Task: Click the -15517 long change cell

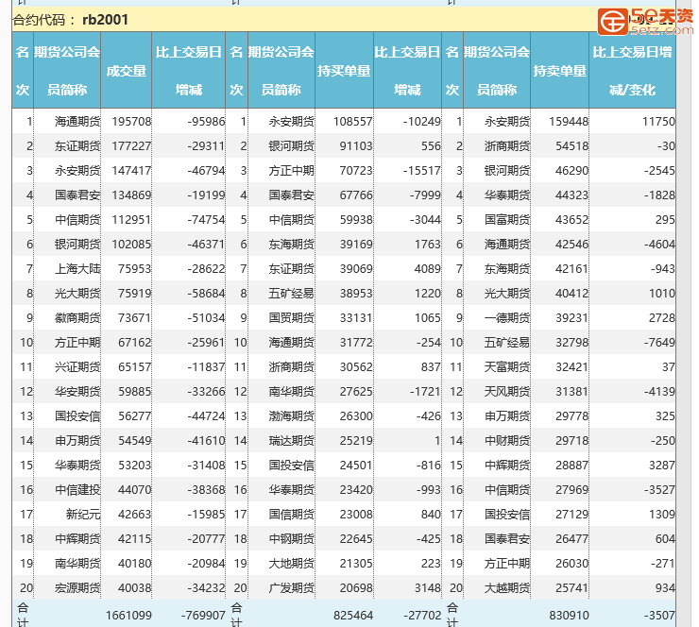Action: pyautogui.click(x=421, y=170)
